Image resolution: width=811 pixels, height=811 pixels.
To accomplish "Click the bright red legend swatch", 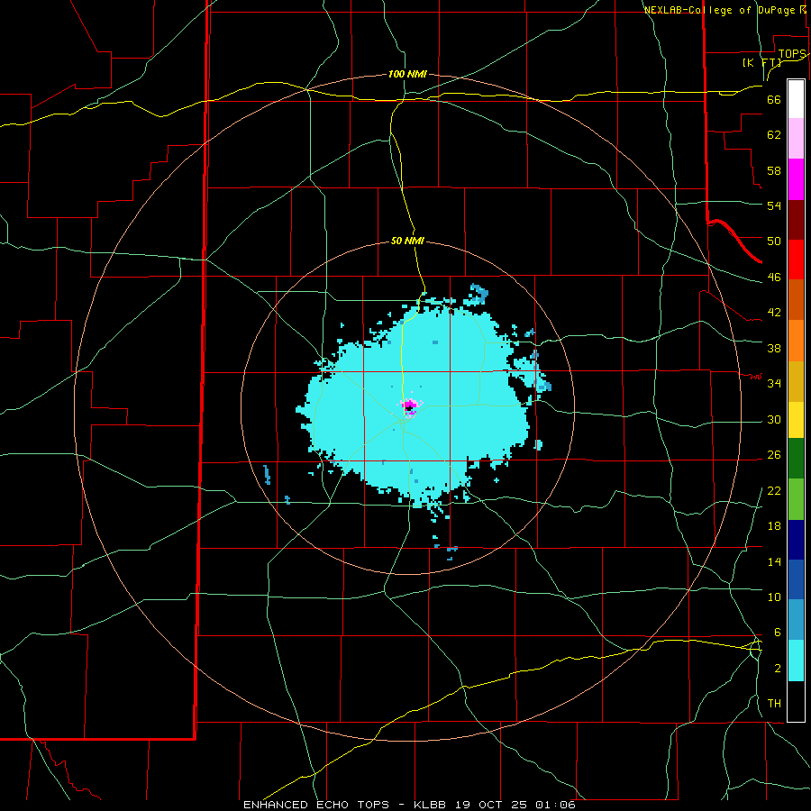I will click(x=796, y=260).
